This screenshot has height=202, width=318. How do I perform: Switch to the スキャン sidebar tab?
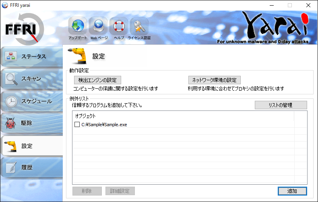coord(32,79)
